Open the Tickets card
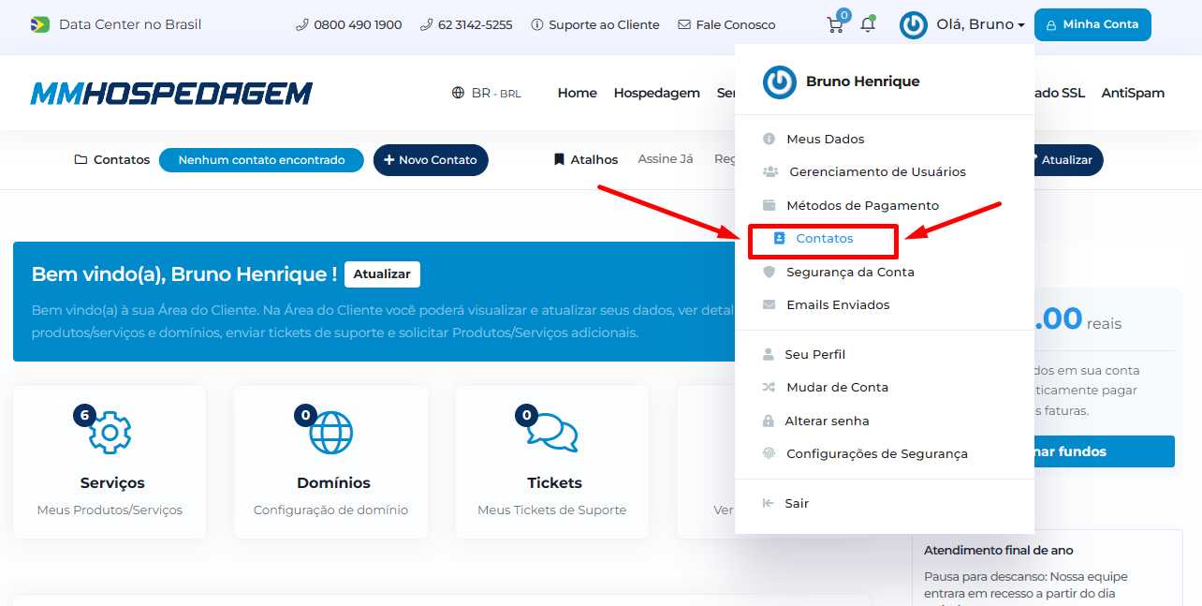Viewport: 1202px width, 606px height. [x=552, y=462]
